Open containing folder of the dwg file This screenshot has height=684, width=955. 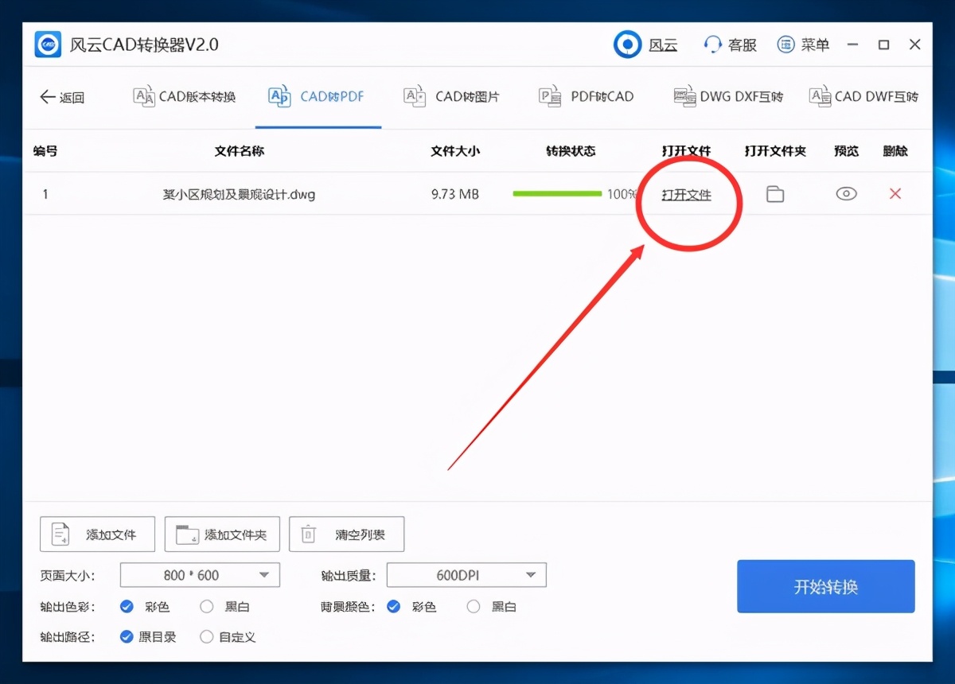pos(775,193)
